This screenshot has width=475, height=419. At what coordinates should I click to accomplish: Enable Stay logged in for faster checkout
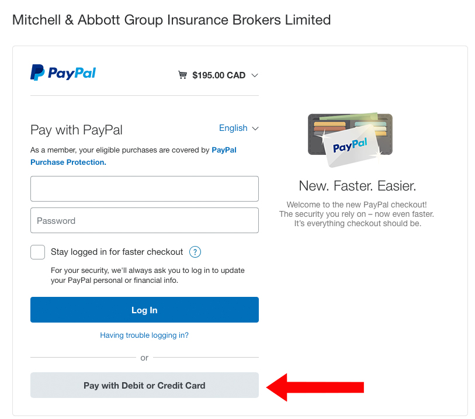click(37, 252)
